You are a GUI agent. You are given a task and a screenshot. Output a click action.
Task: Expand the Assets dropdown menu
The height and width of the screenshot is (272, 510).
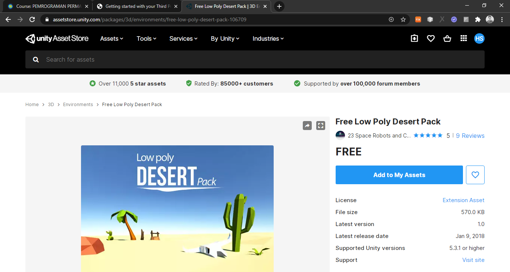(x=112, y=38)
